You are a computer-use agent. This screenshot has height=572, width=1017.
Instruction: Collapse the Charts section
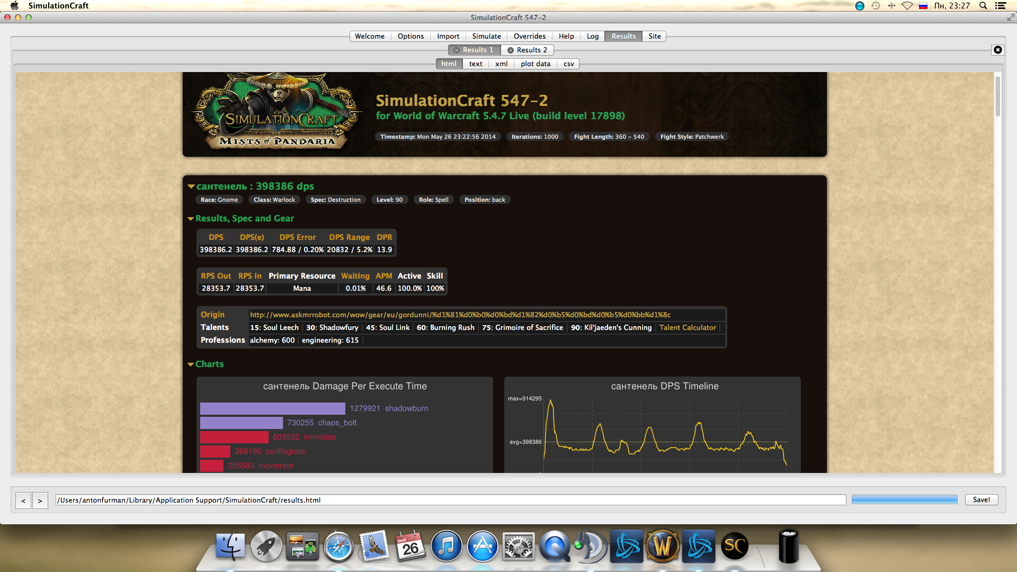pyautogui.click(x=191, y=364)
